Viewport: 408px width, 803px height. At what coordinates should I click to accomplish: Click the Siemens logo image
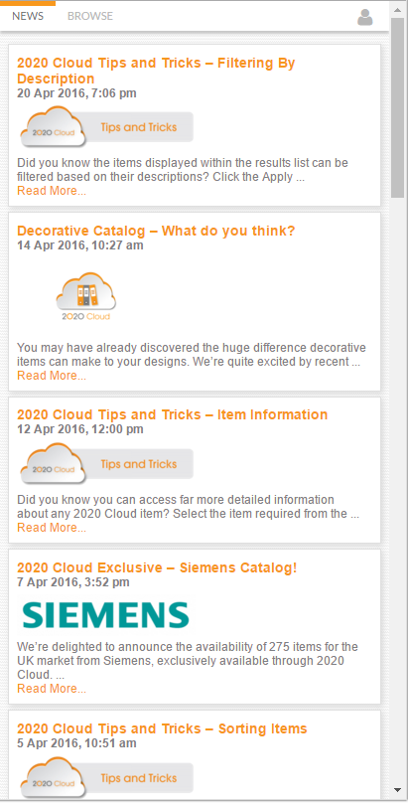pyautogui.click(x=106, y=615)
